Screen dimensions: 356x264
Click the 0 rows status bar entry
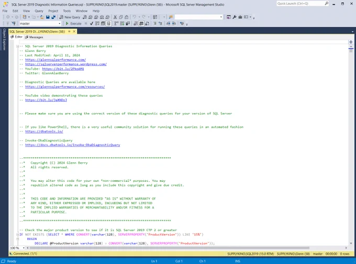tap(344, 254)
